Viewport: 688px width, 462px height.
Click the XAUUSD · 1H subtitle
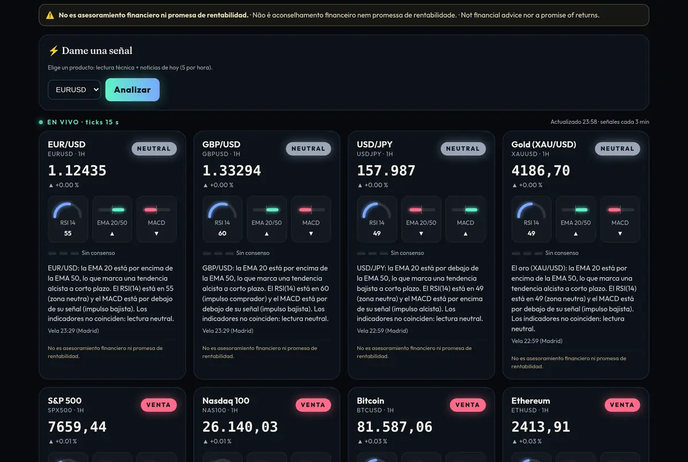point(530,154)
